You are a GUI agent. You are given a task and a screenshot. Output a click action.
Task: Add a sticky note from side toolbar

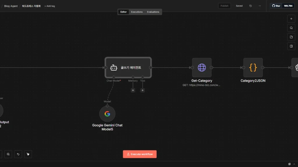tap(291, 37)
